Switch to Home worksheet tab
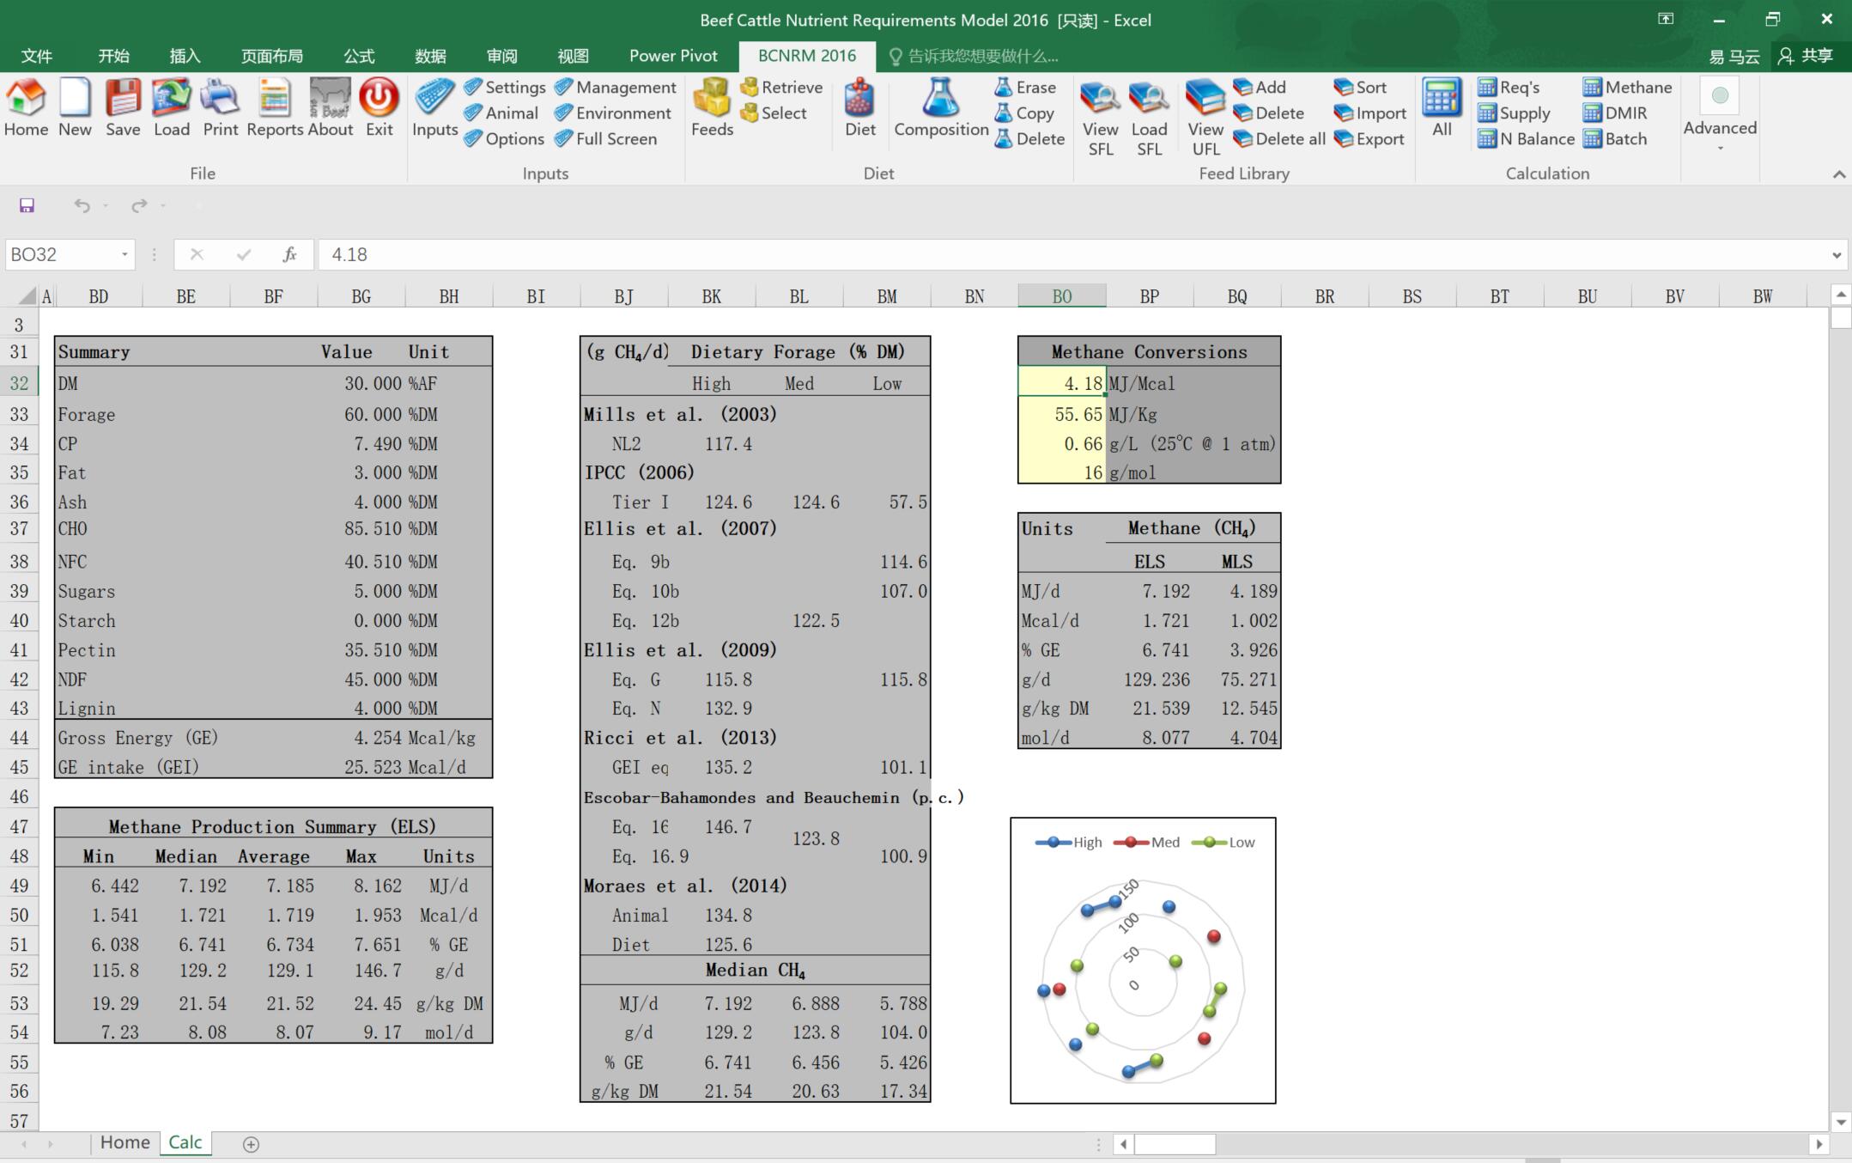 [124, 1142]
